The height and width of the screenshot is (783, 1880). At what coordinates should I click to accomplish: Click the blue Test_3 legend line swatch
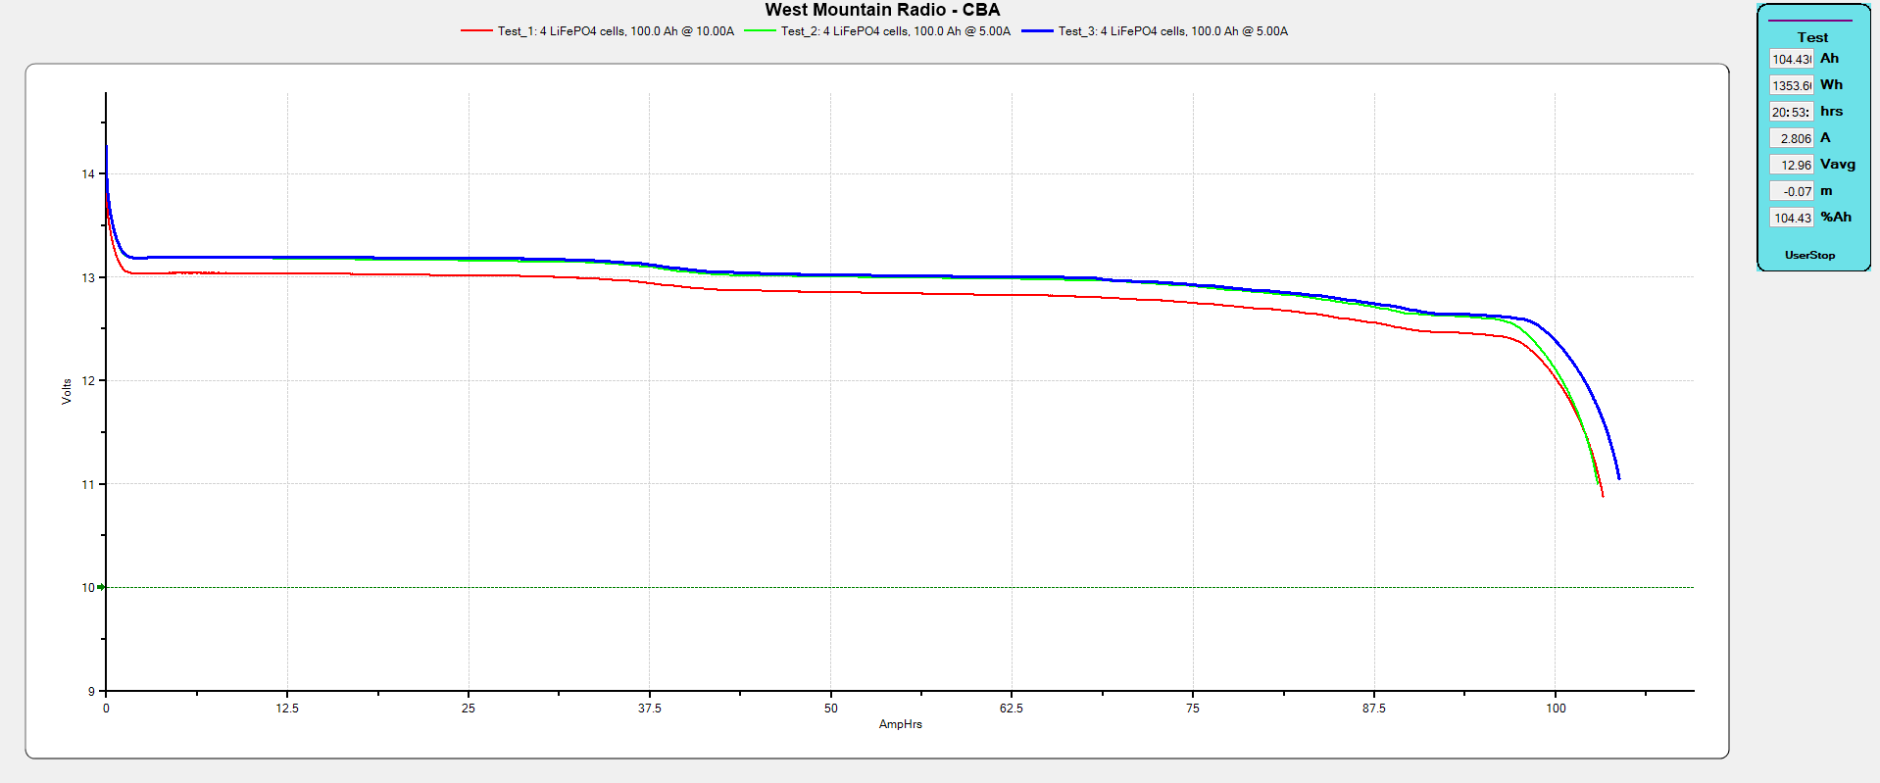[x=1037, y=31]
